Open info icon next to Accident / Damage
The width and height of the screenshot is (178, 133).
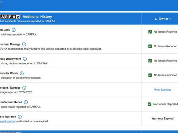(24, 88)
